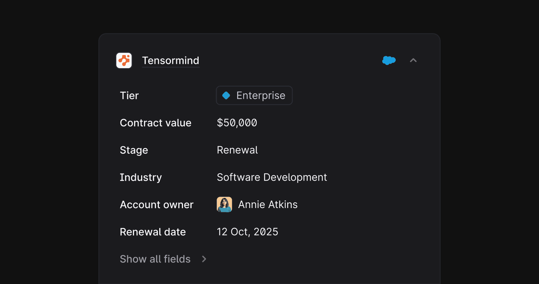Click the Industry field label

coord(141,177)
